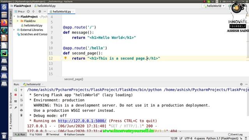Image resolution: width=249 pixels, height=140 pixels.
Task: Collapse all in Project panel toolbar
Action: (33, 11)
